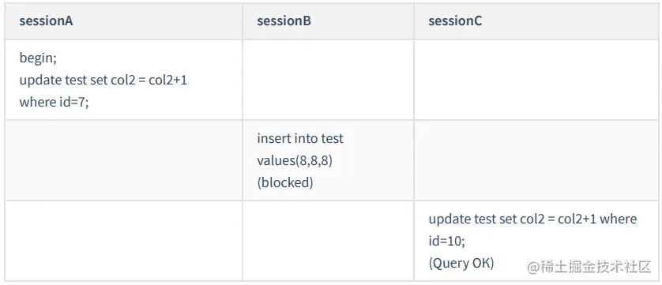This screenshot has height=285, width=662.
Task: Click the 'id=10;' line in sessionC
Action: 446,241
